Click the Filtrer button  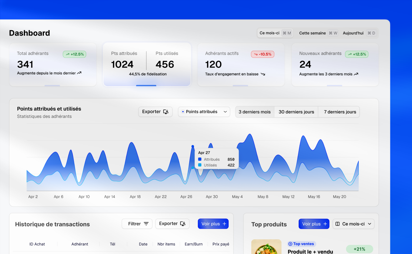click(x=137, y=224)
